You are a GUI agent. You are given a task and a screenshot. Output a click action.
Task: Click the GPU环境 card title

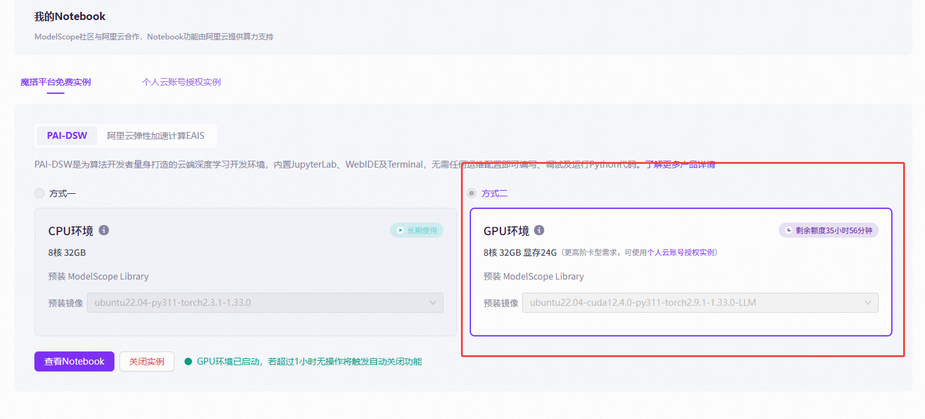coord(506,231)
